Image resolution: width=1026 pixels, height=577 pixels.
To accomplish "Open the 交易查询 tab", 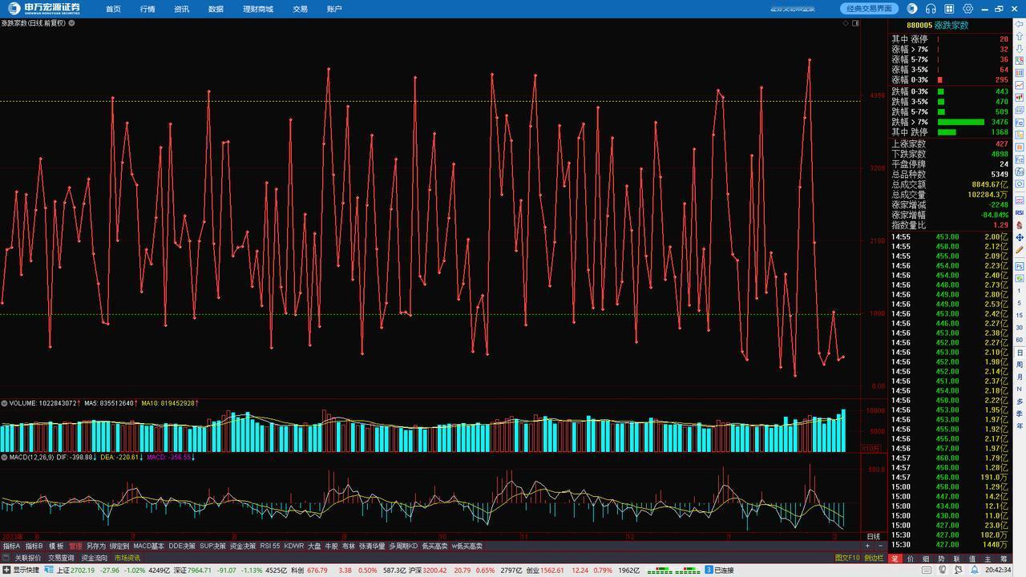I will click(61, 558).
